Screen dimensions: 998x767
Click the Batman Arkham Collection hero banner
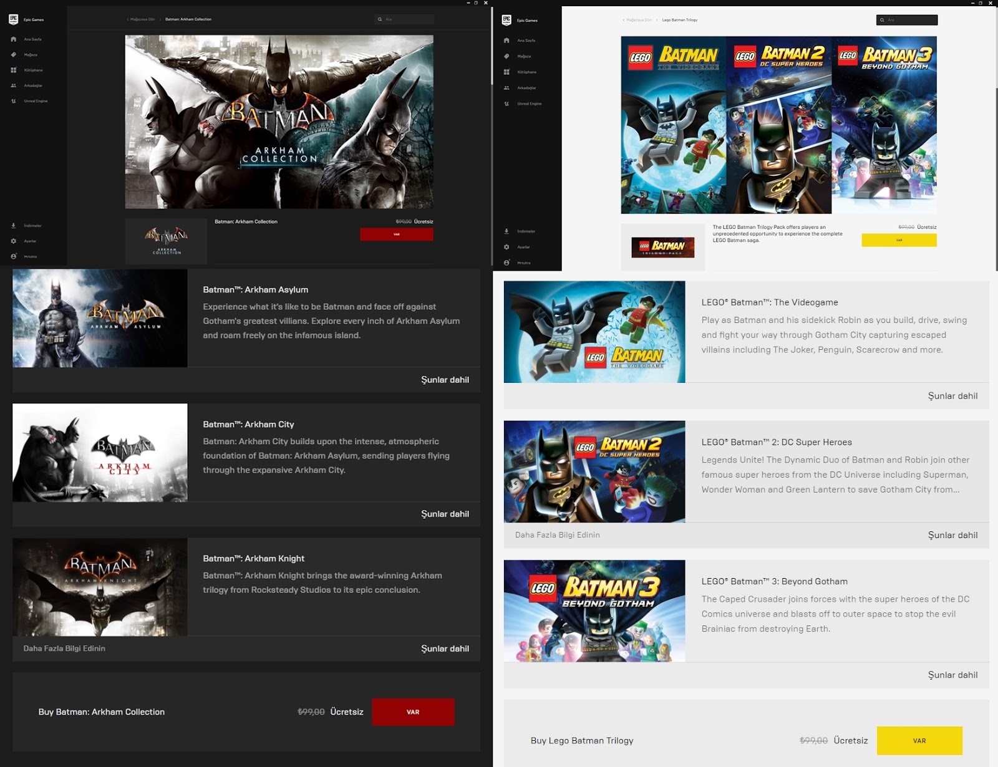(x=279, y=122)
